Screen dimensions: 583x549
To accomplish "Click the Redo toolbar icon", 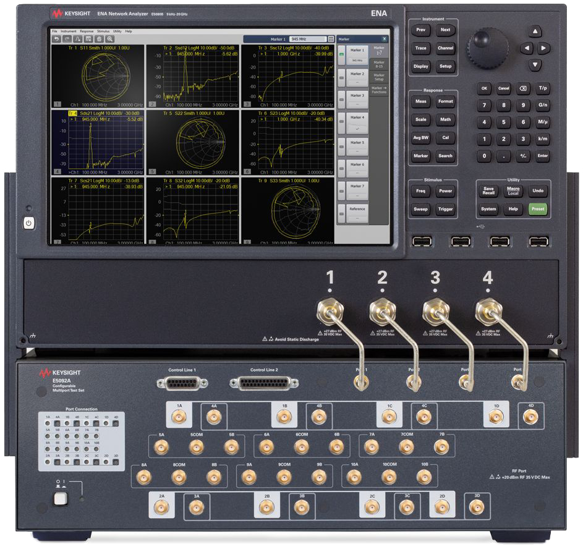I will 67,39.
